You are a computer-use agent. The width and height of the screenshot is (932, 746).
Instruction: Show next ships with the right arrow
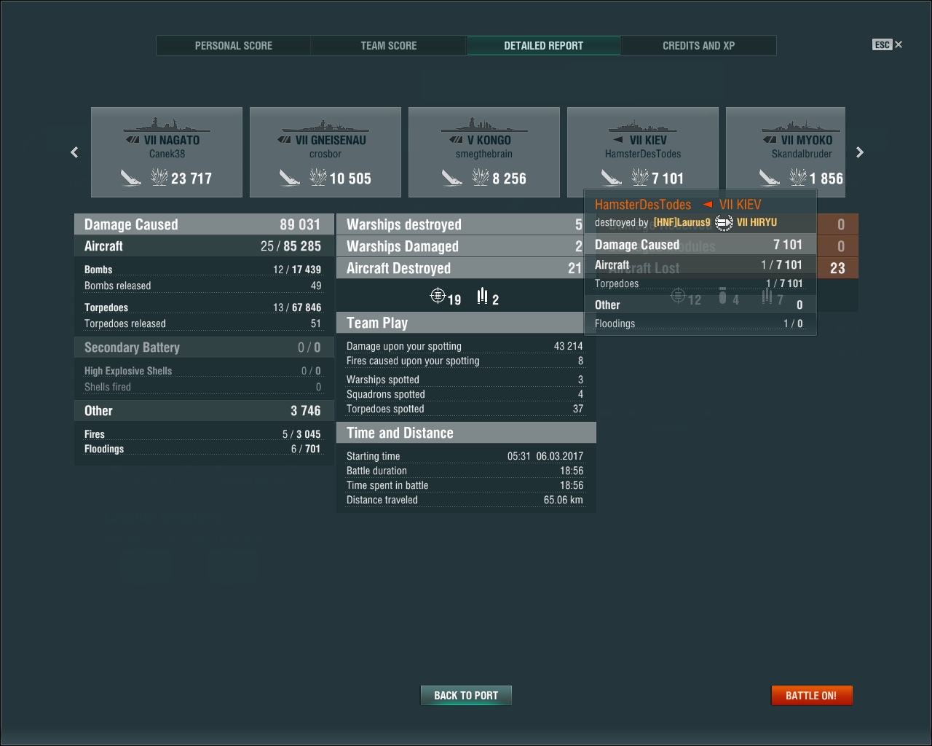[860, 152]
